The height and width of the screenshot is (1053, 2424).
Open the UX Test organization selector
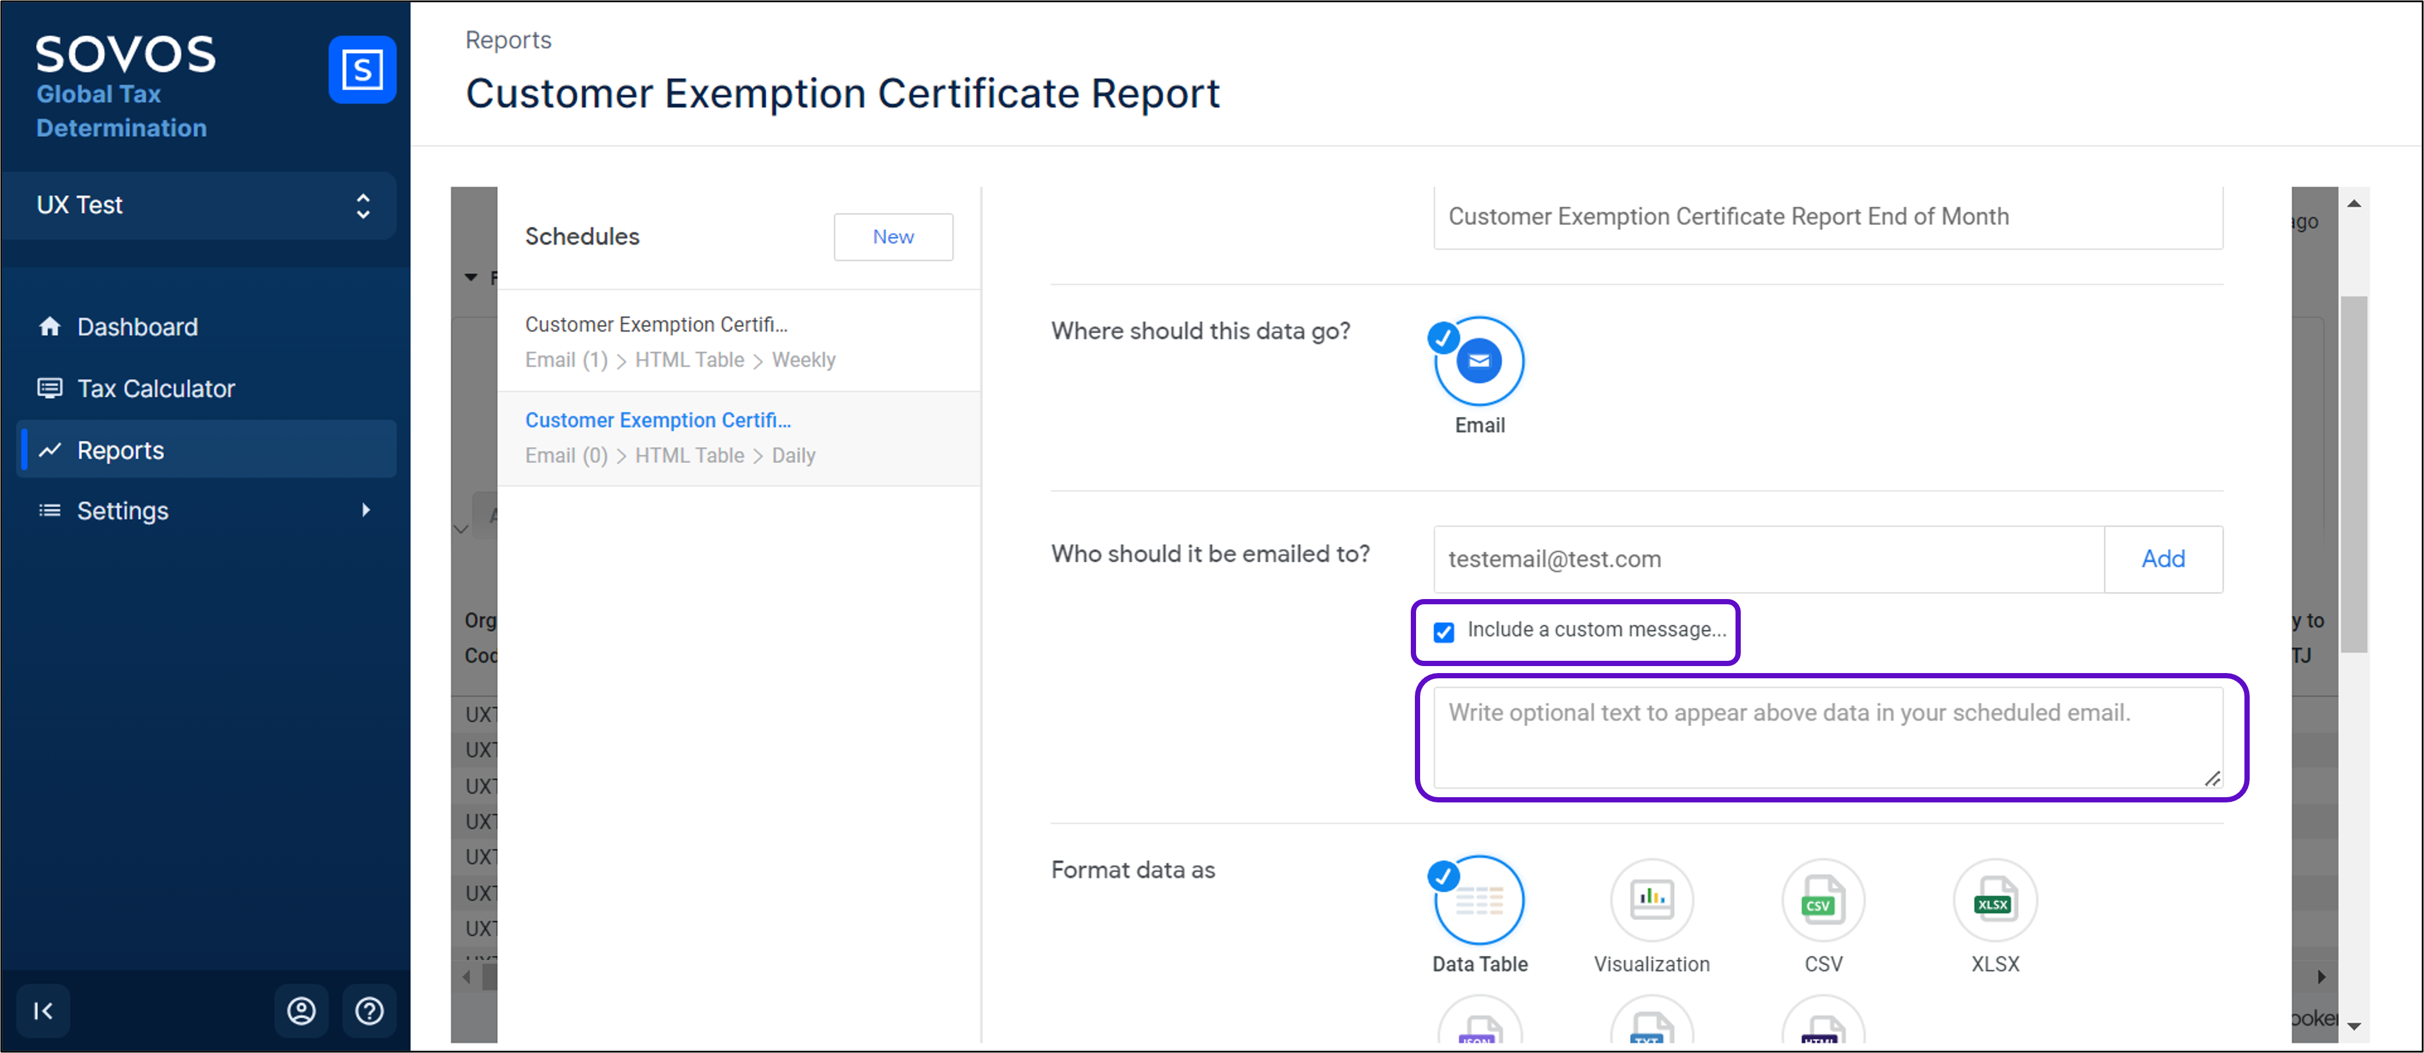[199, 205]
